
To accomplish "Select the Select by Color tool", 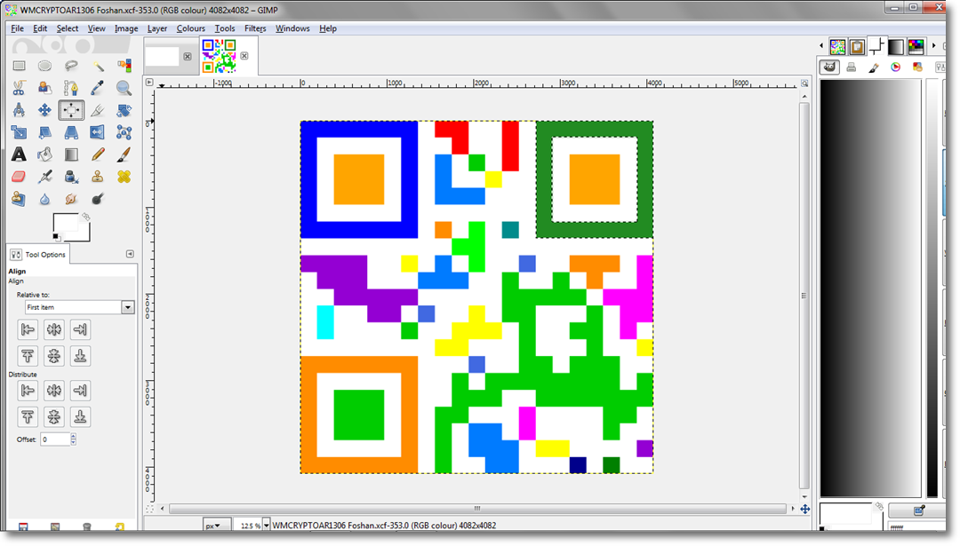I will point(124,66).
